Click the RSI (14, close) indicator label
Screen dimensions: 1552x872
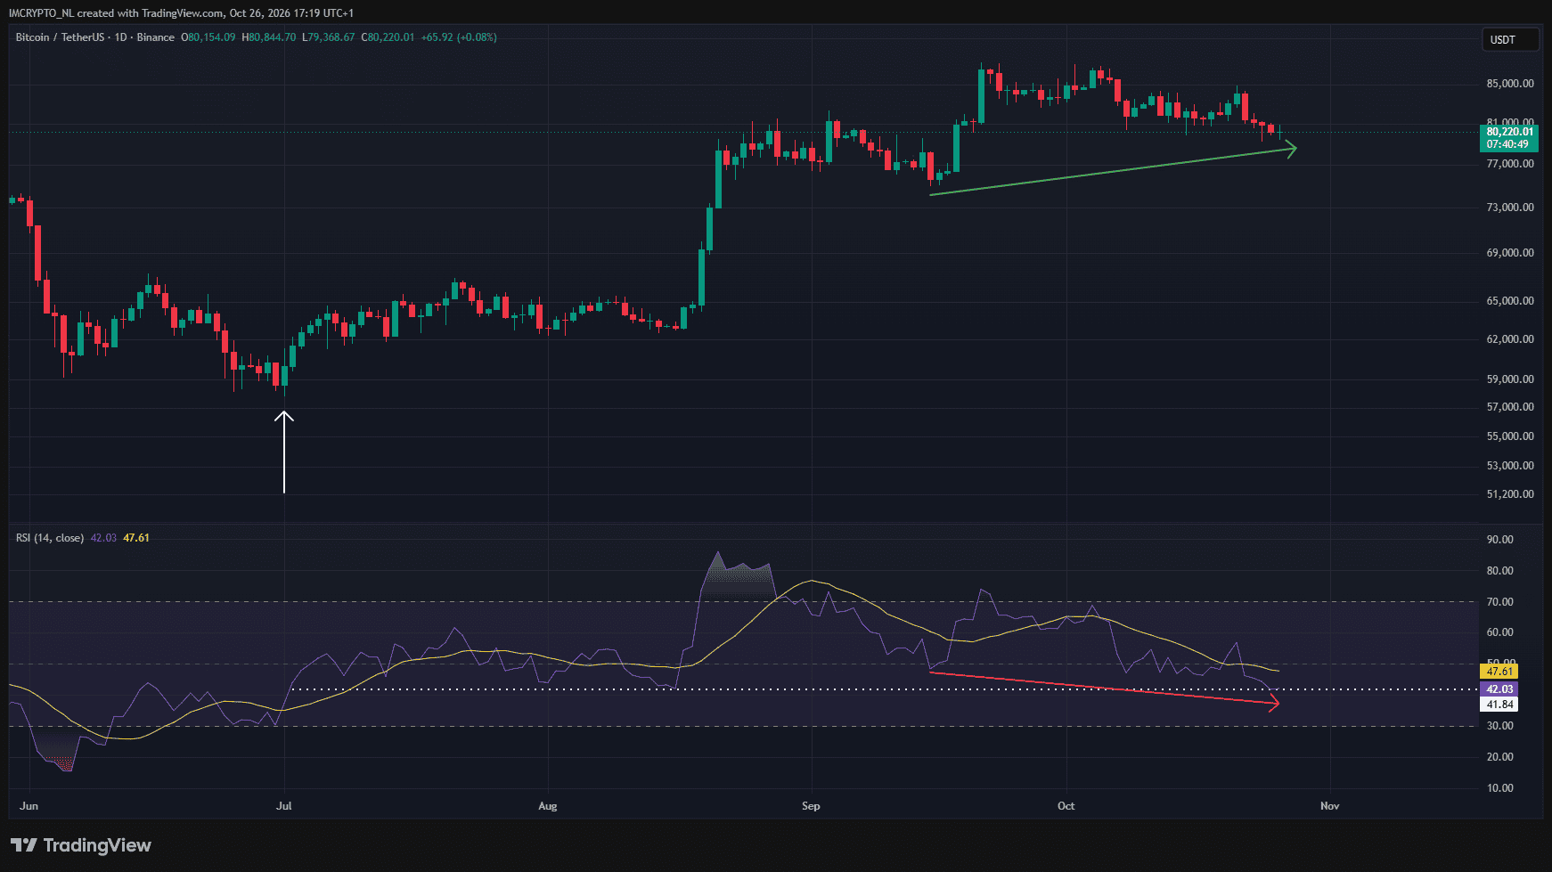[x=50, y=538]
